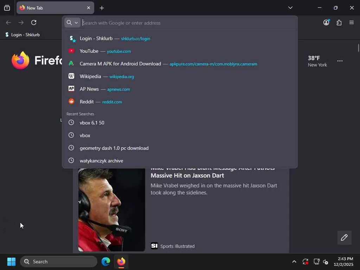Open the 38°F New York weather widget

point(317,61)
